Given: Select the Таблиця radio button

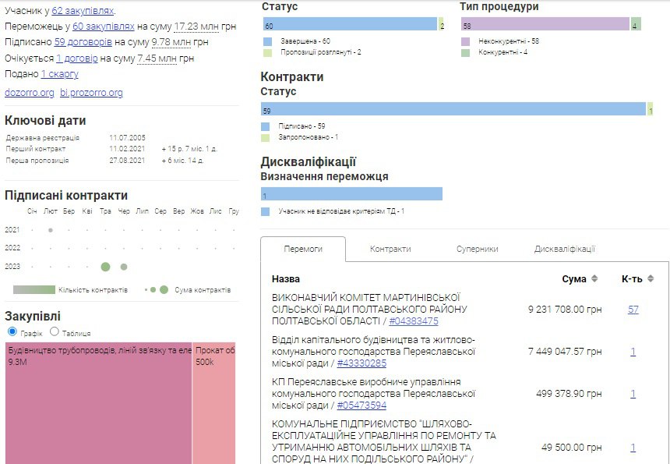Looking at the screenshot, I should (55, 332).
